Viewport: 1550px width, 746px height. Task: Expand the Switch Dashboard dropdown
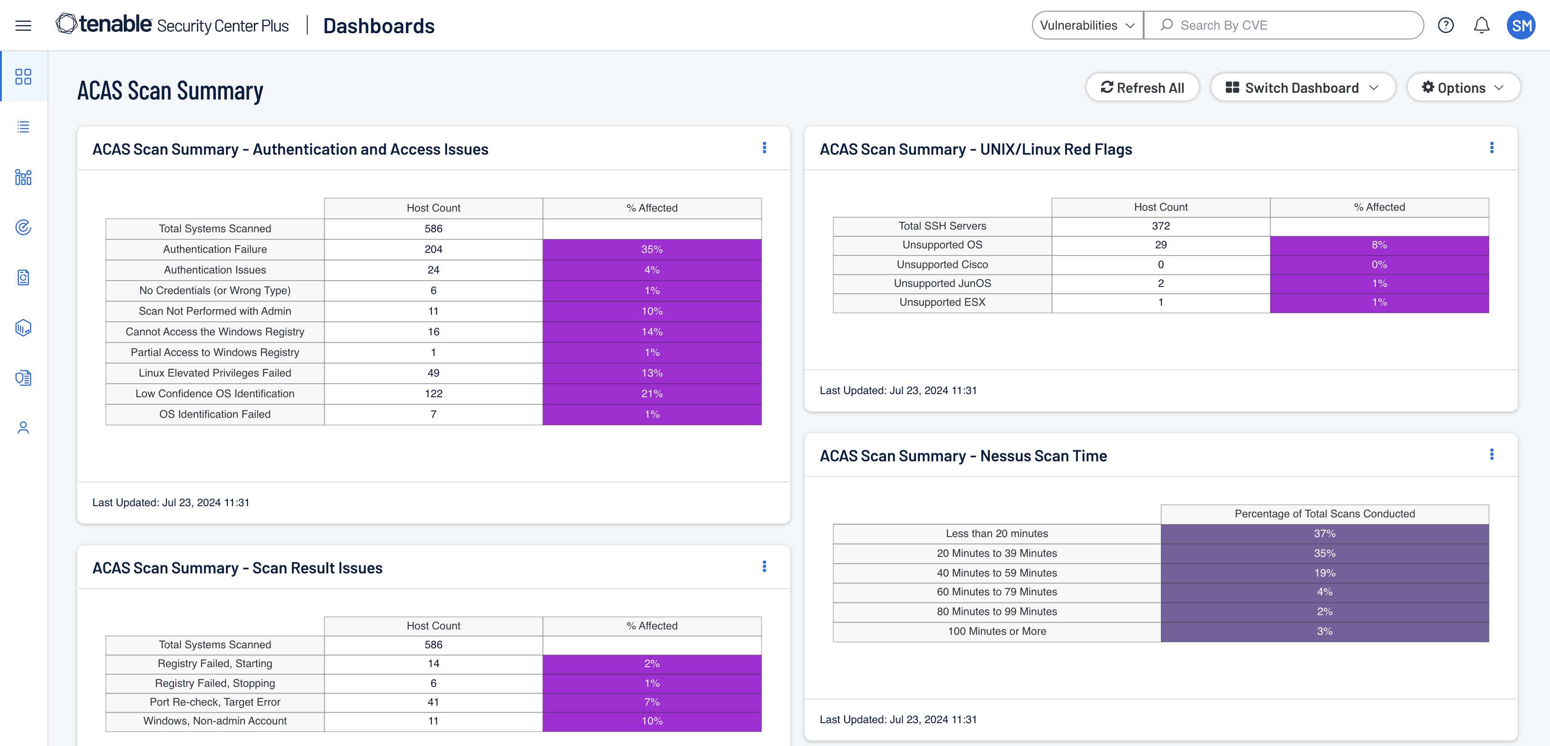(1303, 88)
